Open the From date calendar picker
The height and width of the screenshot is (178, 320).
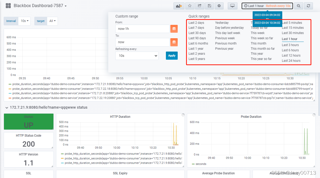pyautogui.click(x=174, y=29)
